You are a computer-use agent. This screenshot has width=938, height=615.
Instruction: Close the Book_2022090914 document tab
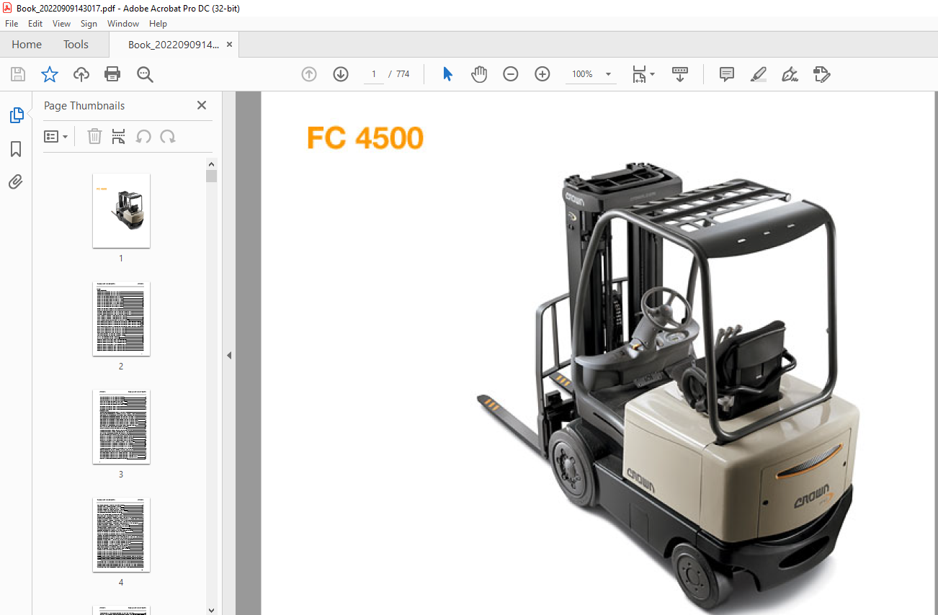pos(230,45)
